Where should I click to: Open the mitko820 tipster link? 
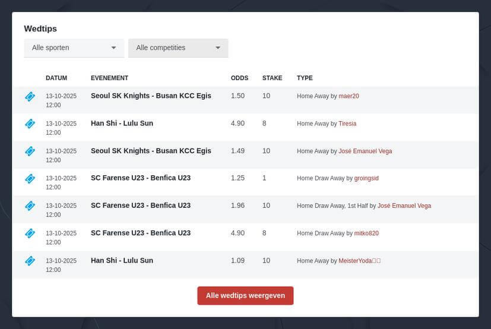[366, 233]
